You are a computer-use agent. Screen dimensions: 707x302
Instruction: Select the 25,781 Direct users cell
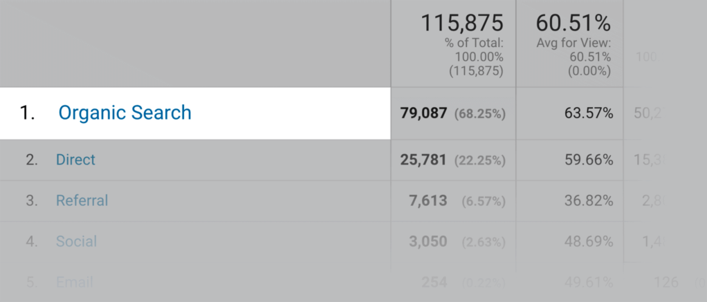click(423, 160)
